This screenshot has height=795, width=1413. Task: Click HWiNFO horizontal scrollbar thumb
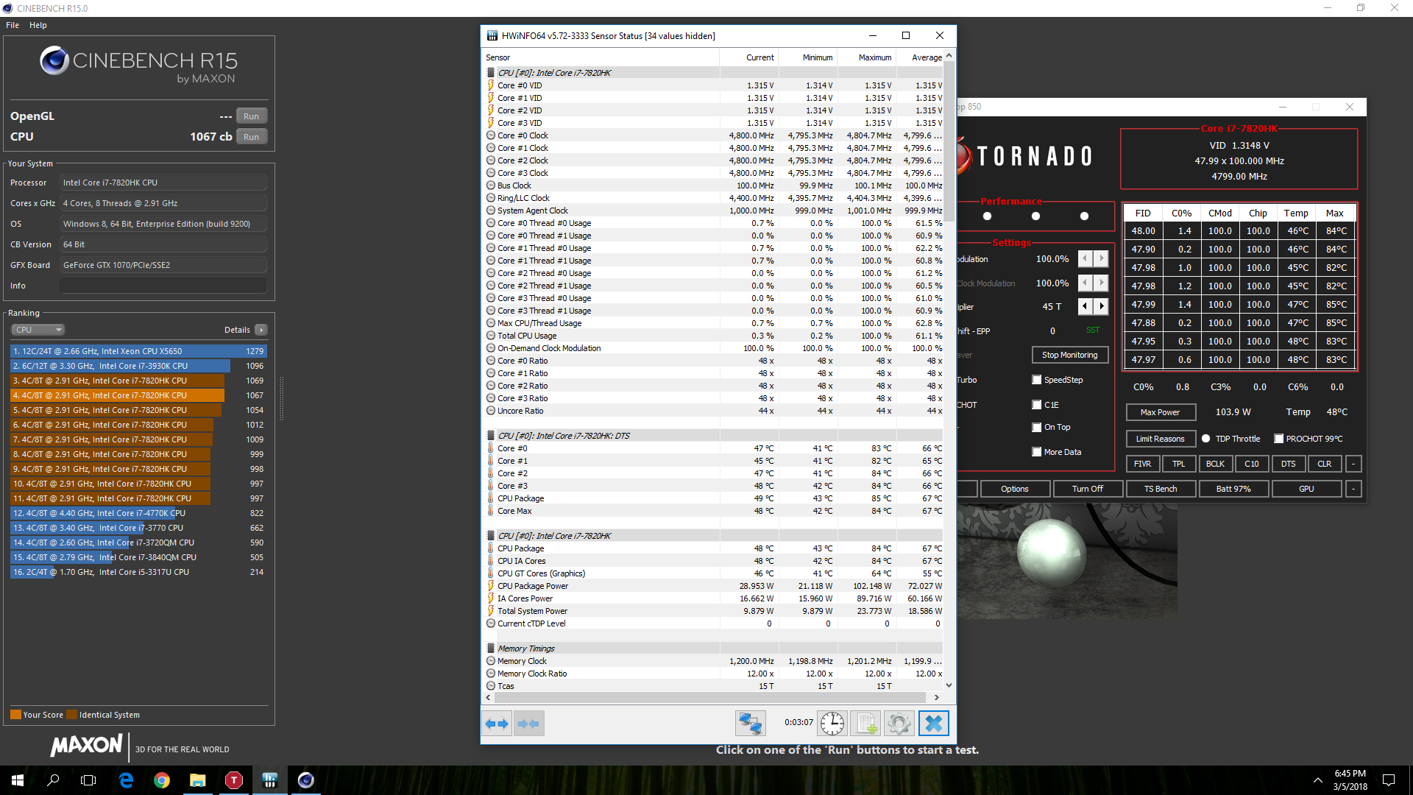709,697
